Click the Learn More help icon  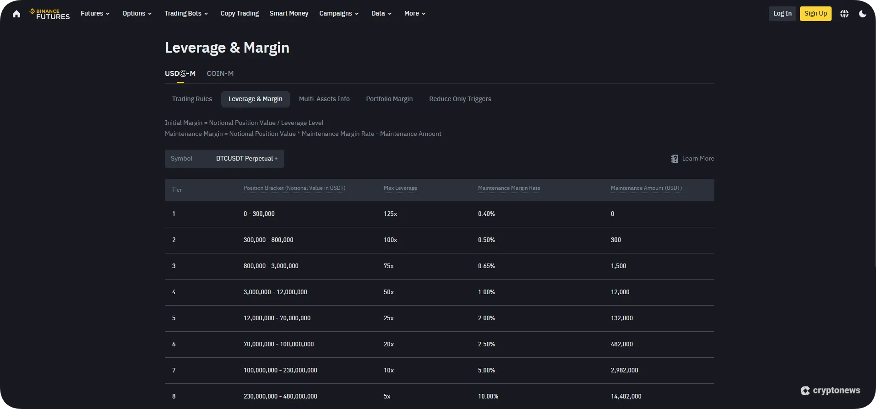pyautogui.click(x=675, y=159)
